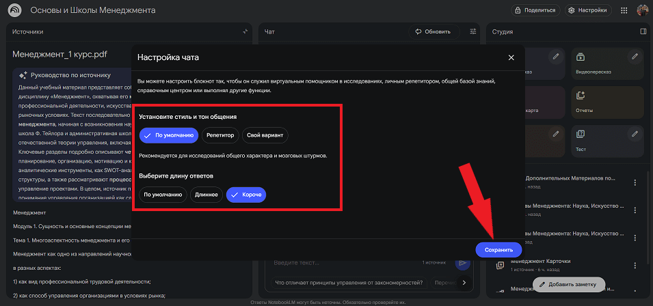This screenshot has height=306, width=653.
Task: Click the notebook title Основы и Школы Менеджмента
Action: click(x=93, y=10)
